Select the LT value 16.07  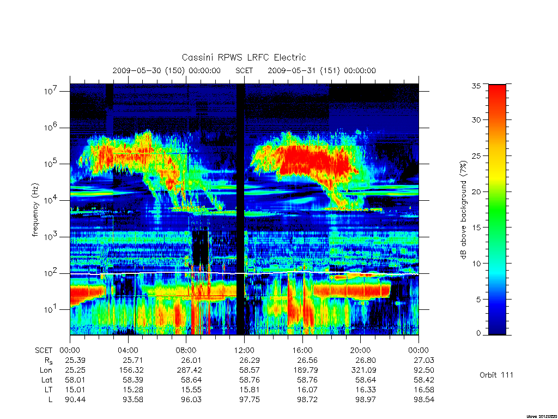pos(307,390)
